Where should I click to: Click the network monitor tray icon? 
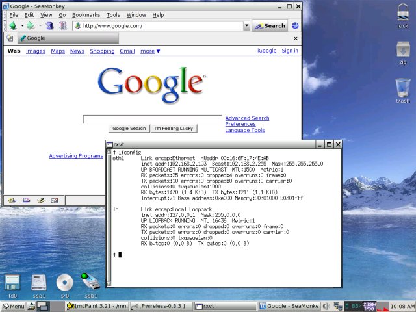[x=338, y=306]
